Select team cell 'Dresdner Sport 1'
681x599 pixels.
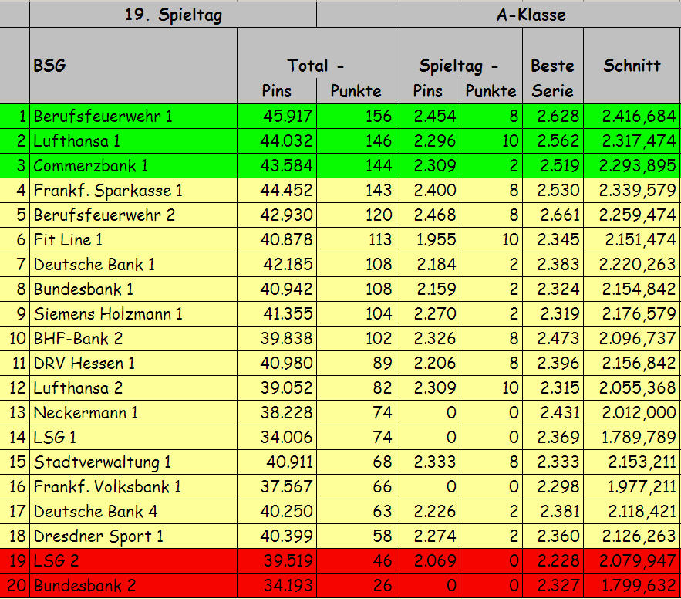point(133,536)
